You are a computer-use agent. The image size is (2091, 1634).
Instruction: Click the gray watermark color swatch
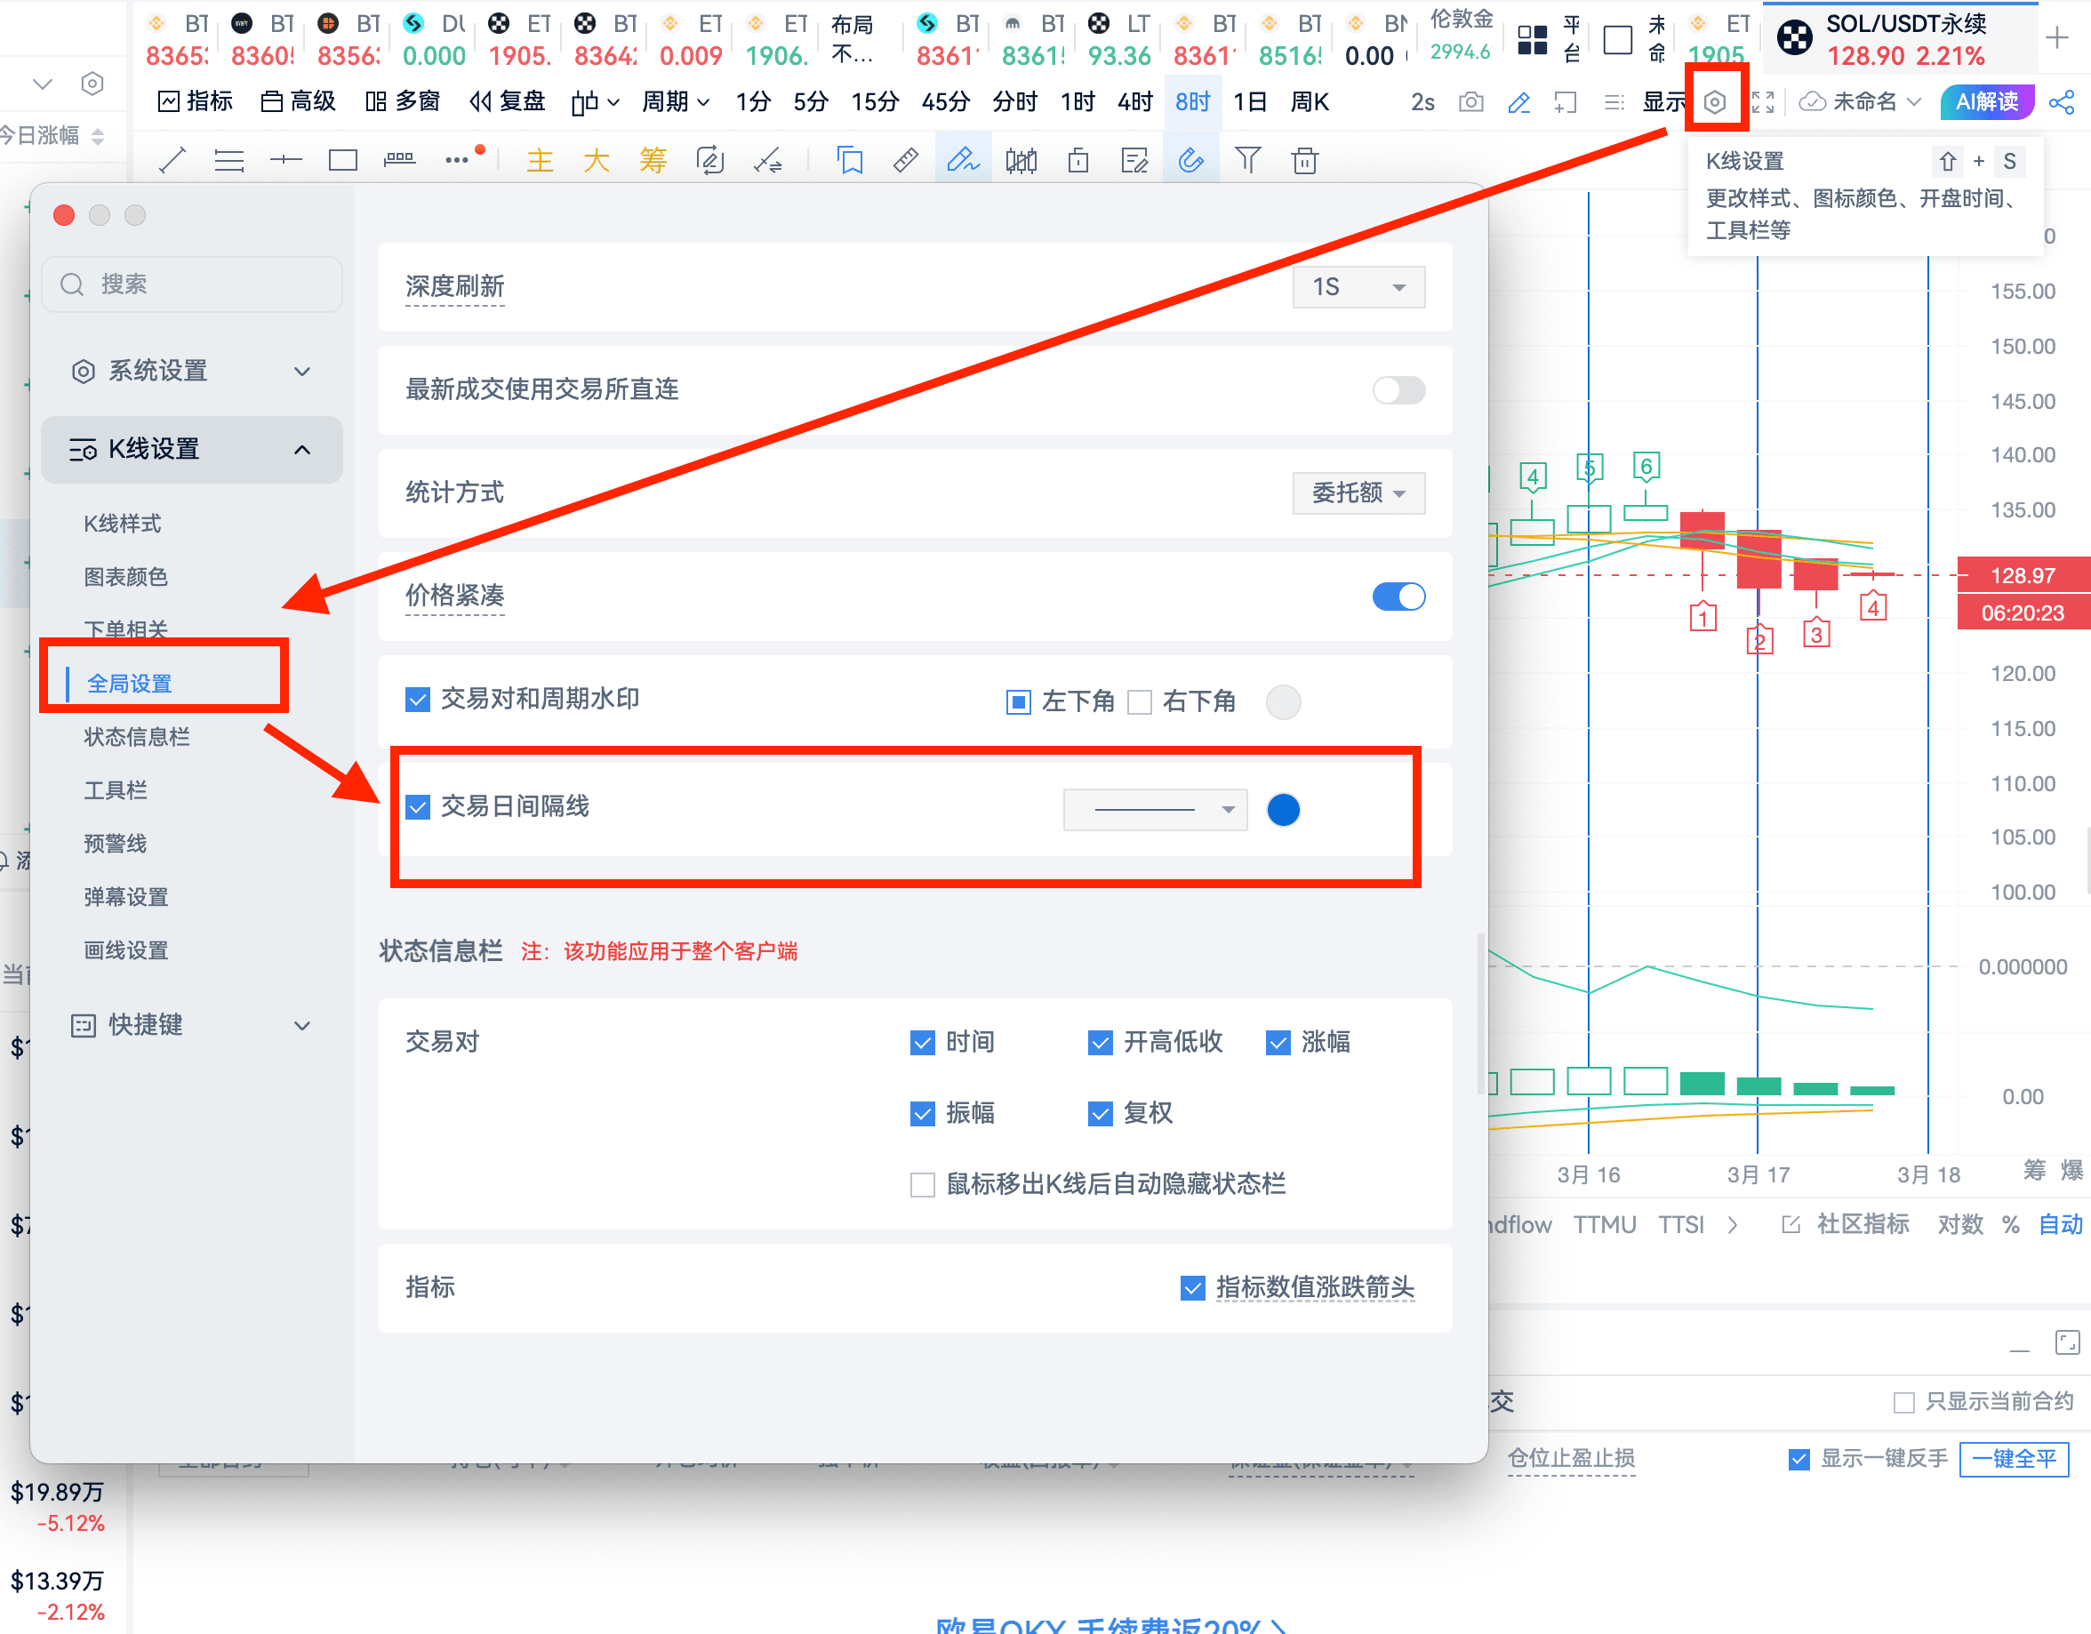click(1283, 702)
